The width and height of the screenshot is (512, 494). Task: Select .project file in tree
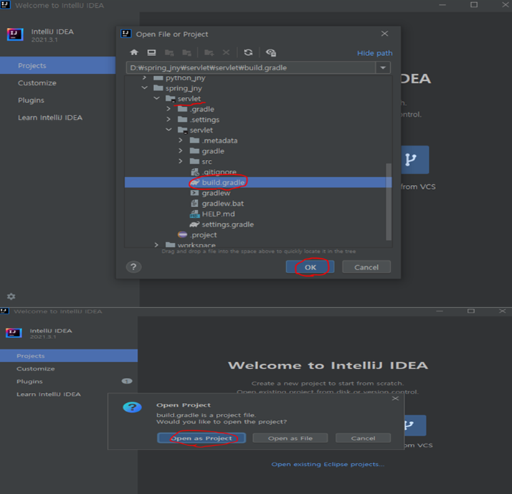click(204, 235)
